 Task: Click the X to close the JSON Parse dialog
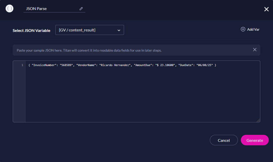[266, 9]
